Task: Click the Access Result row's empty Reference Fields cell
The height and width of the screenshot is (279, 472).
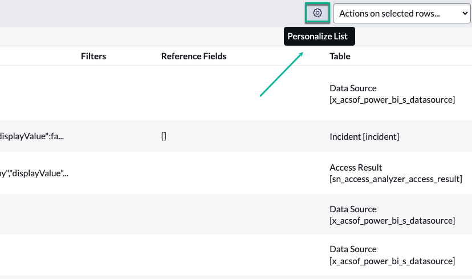Action: 193,173
